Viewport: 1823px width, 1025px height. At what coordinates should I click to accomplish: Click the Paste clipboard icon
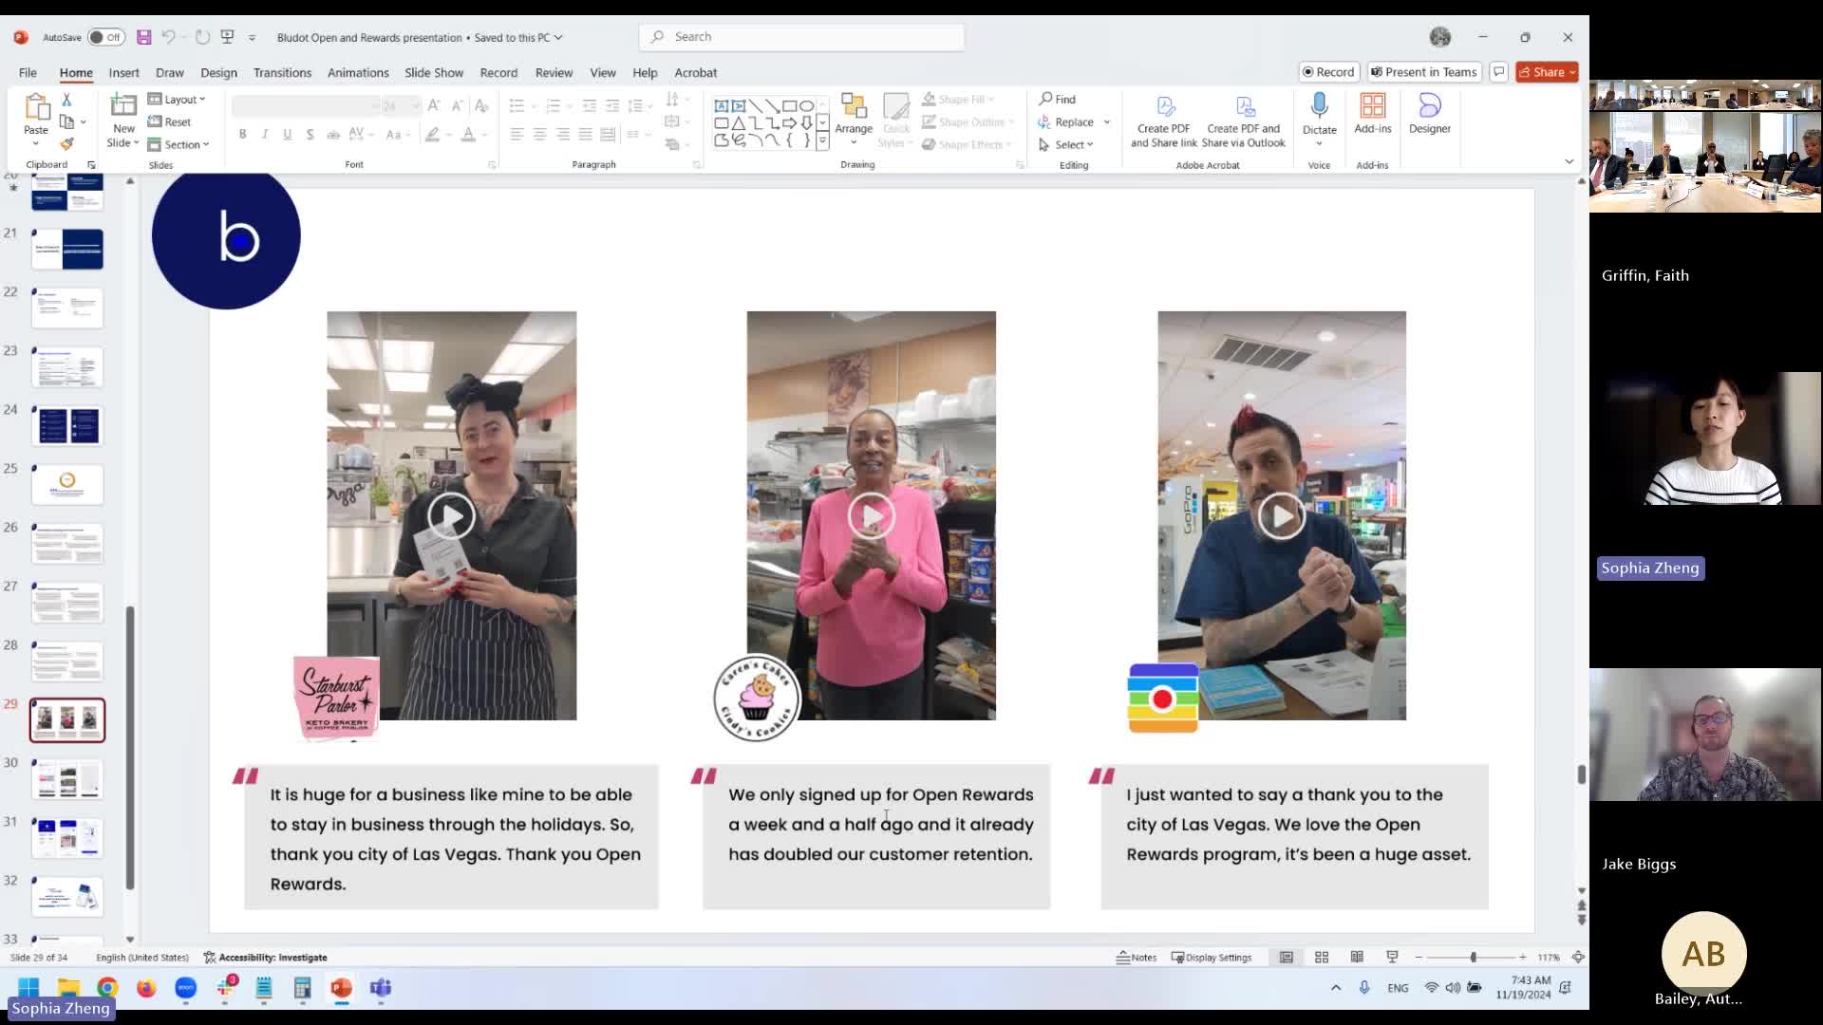[x=36, y=106]
